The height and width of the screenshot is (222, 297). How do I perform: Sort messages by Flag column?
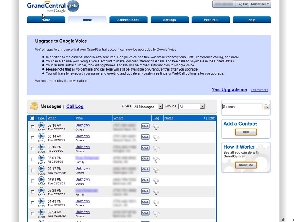click(156, 118)
